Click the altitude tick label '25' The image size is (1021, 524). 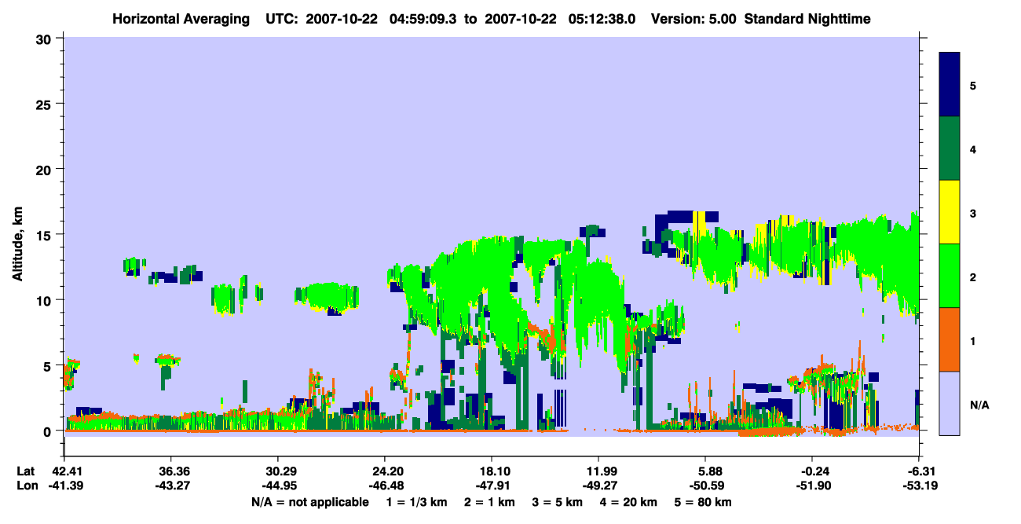coord(46,104)
